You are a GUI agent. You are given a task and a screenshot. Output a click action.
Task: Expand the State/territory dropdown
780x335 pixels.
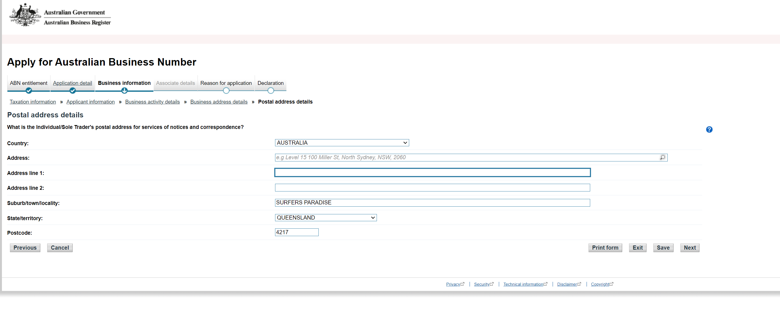tap(326, 218)
